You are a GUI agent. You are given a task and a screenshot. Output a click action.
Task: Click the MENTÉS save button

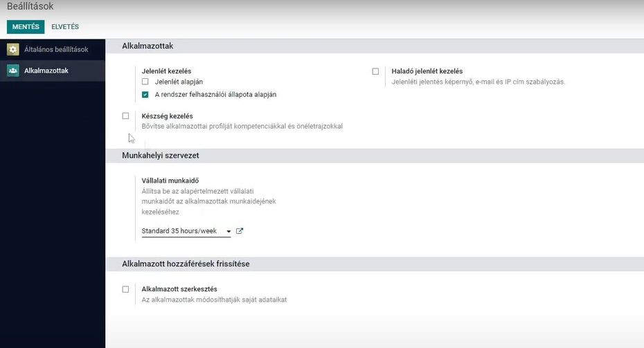tap(26, 27)
